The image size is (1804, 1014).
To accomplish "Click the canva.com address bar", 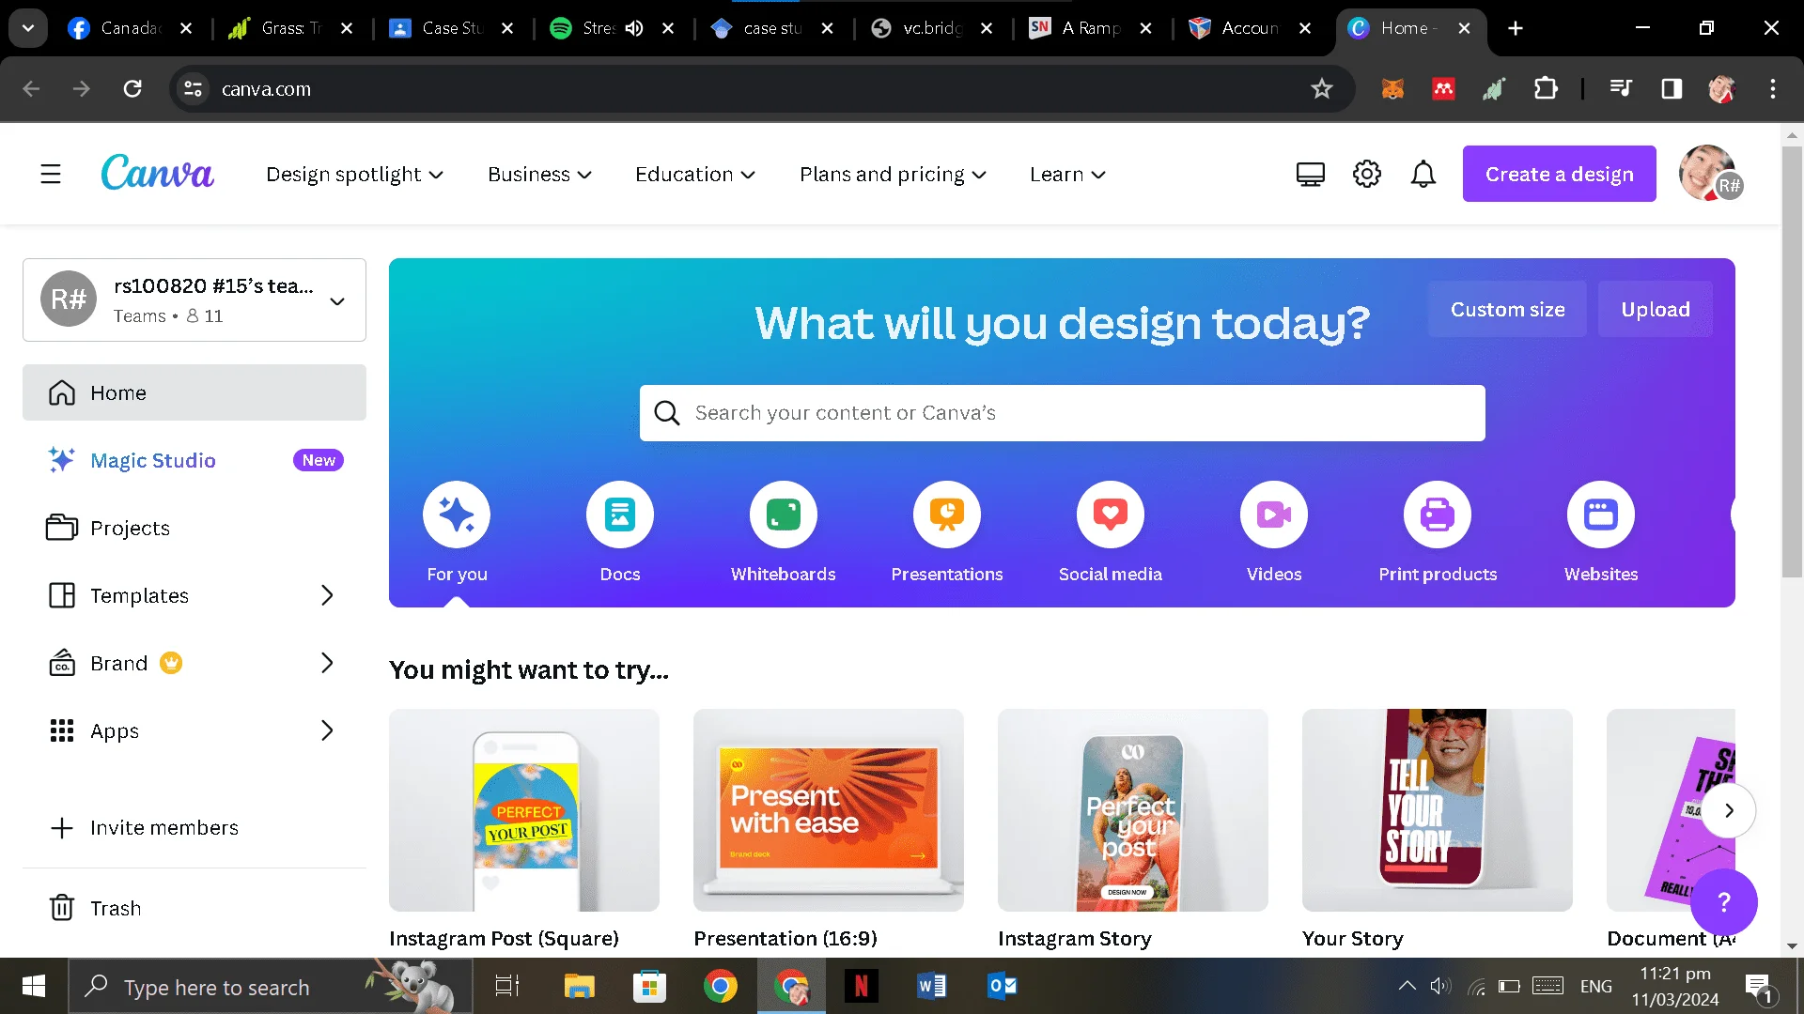I will coord(761,89).
